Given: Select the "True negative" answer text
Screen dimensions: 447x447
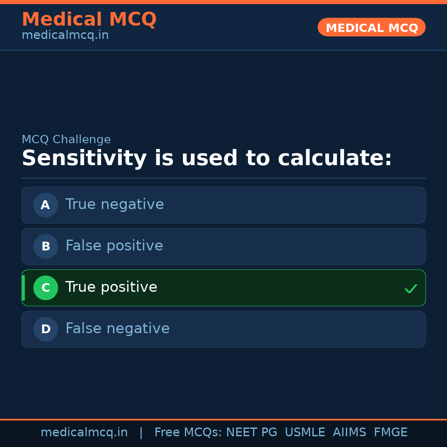Looking at the screenshot, I should [114, 204].
